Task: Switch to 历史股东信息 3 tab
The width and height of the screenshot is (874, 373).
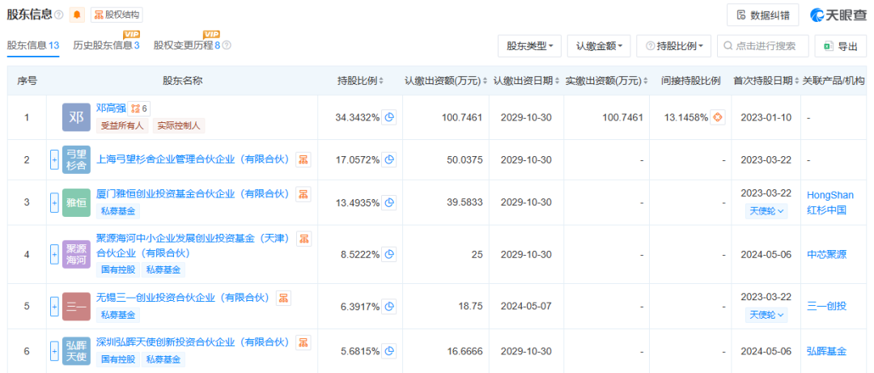Action: click(106, 46)
